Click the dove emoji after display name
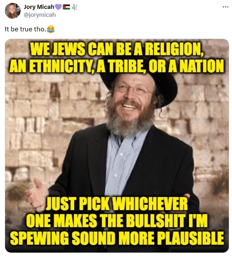 (74, 7)
